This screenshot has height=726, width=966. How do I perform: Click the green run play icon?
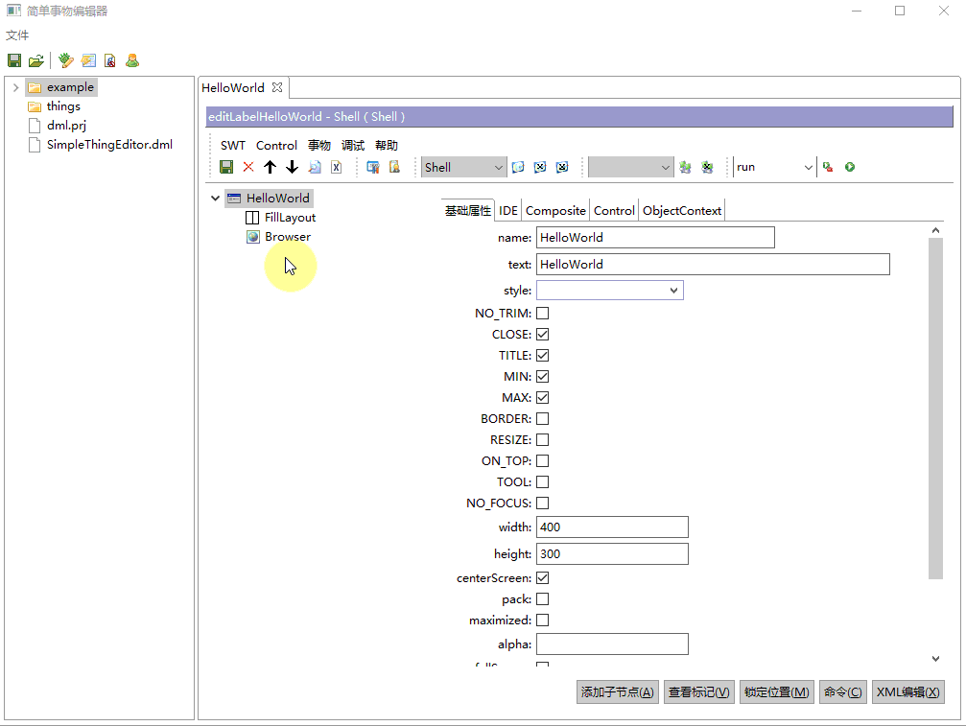(850, 167)
